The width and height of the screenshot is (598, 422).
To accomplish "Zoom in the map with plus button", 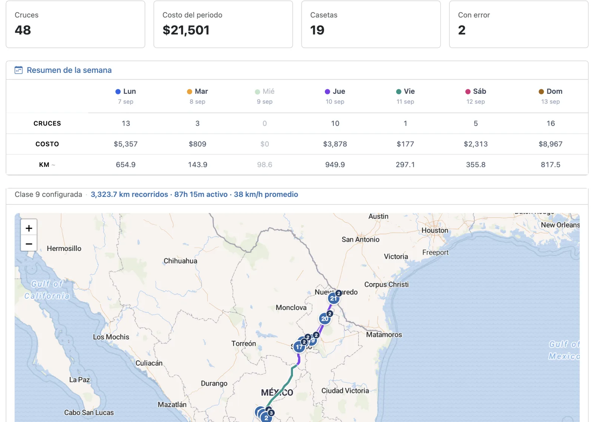I will [x=29, y=228].
